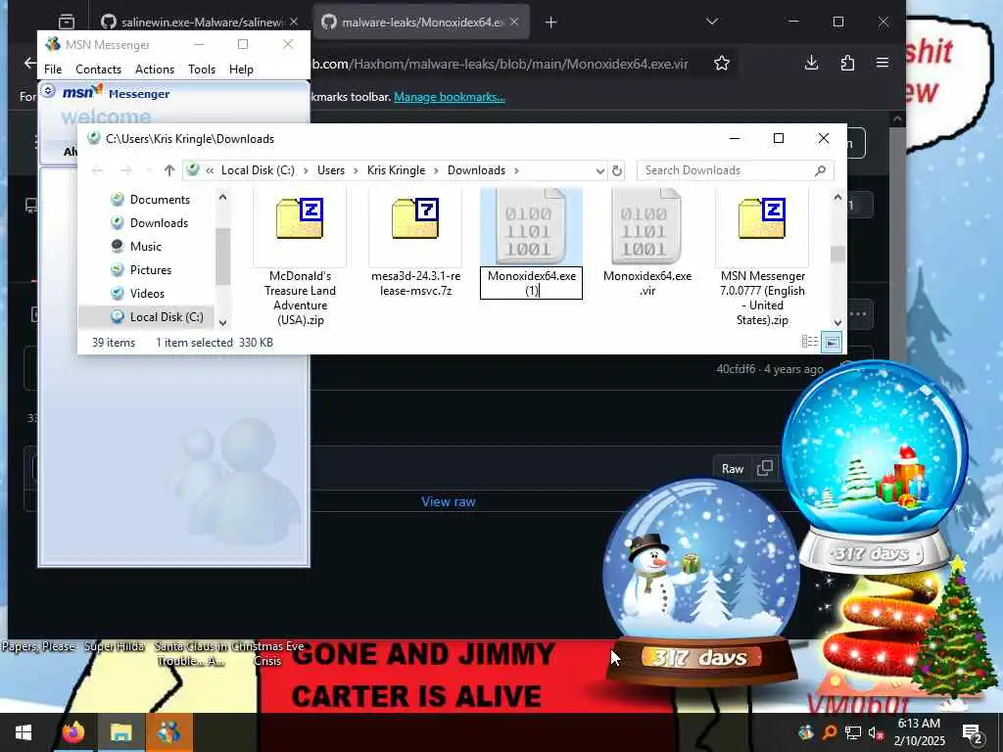Open the Firefox downloads panel

[x=811, y=63]
